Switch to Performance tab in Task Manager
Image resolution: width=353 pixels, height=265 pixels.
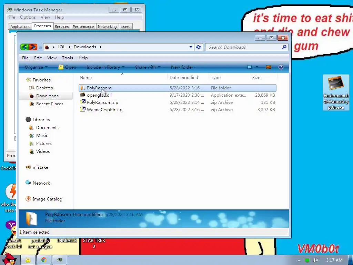pyautogui.click(x=83, y=27)
